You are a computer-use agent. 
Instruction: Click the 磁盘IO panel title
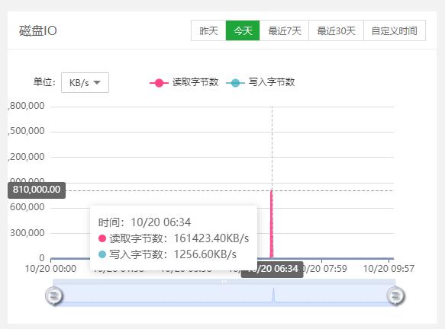click(38, 31)
